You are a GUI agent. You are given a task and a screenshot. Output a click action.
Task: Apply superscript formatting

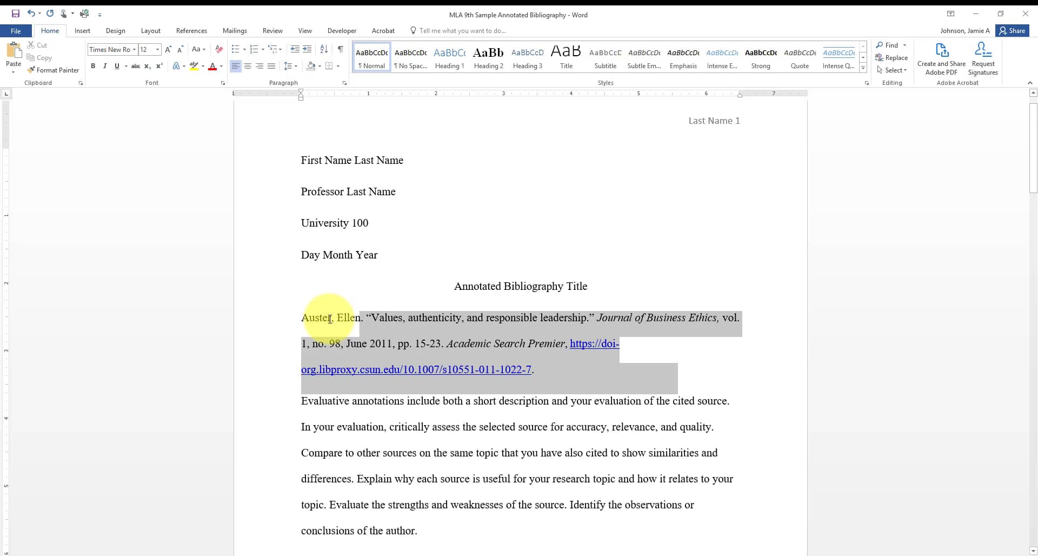159,66
